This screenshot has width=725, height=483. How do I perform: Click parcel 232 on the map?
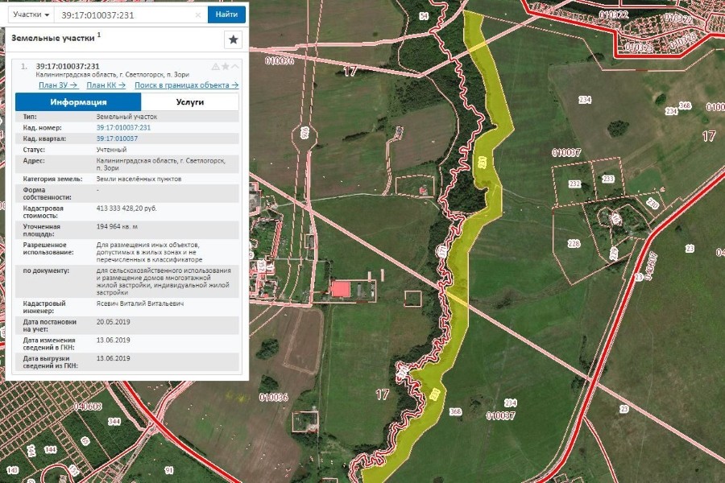point(574,184)
